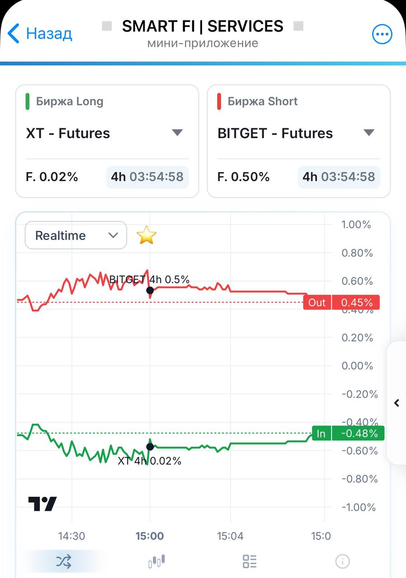
Task: Select the red Out 0.45% price label
Action: click(x=341, y=303)
